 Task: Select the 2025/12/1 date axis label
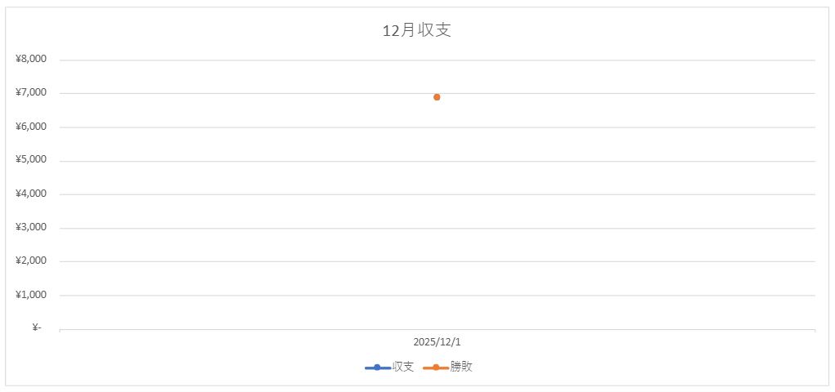click(x=437, y=342)
